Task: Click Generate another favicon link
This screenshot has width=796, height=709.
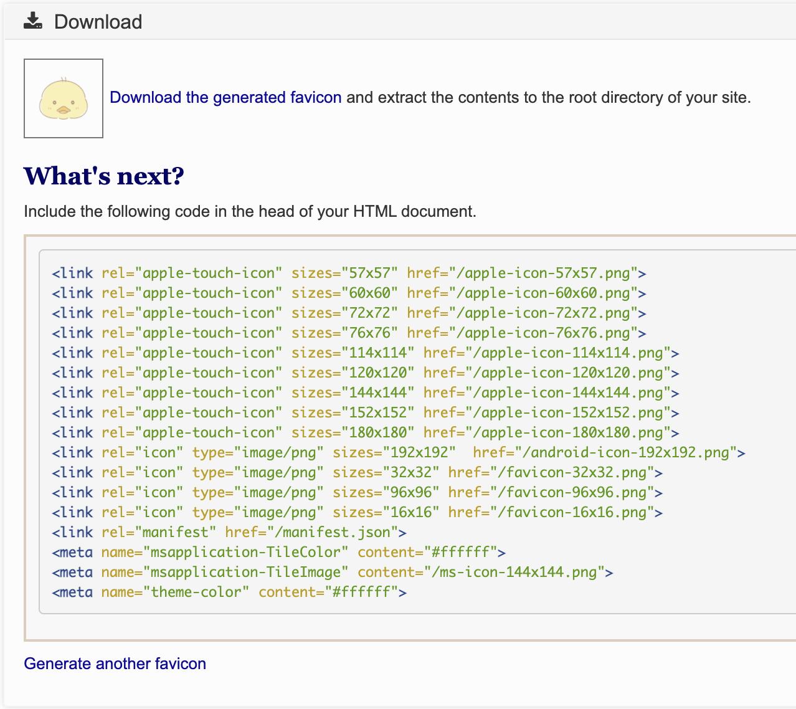Action: pyautogui.click(x=115, y=664)
